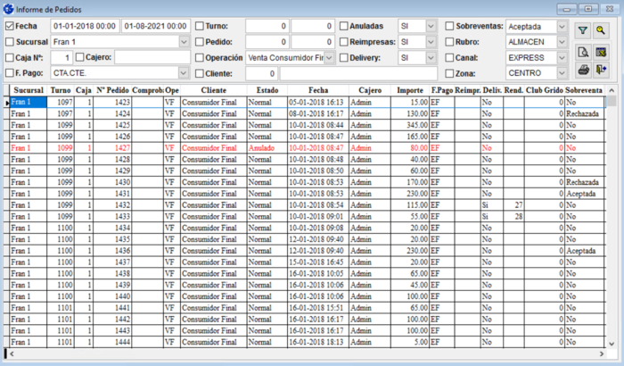
Task: Enable the Anuladas checkbox
Action: point(343,26)
